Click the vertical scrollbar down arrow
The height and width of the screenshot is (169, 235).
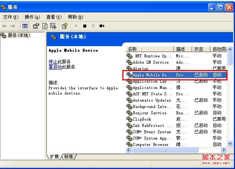(x=230, y=143)
